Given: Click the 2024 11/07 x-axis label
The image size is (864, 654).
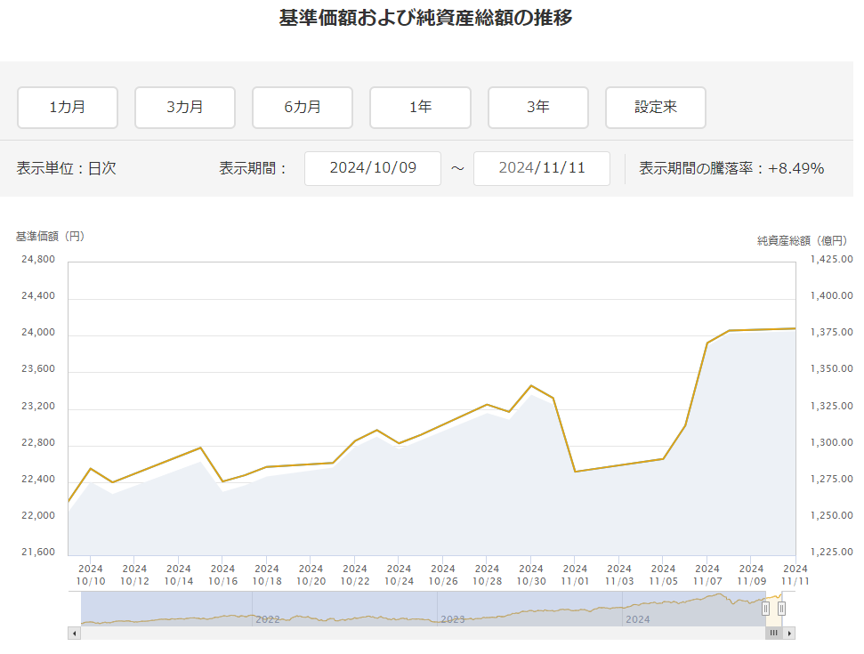Looking at the screenshot, I should (707, 575).
